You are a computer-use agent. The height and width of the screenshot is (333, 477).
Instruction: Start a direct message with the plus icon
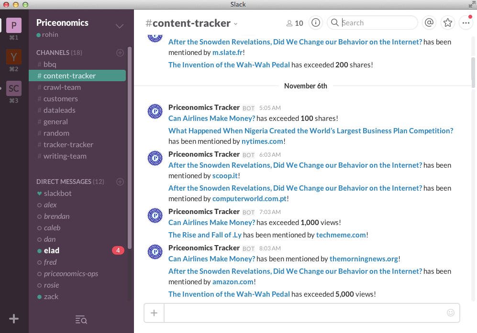tap(120, 182)
